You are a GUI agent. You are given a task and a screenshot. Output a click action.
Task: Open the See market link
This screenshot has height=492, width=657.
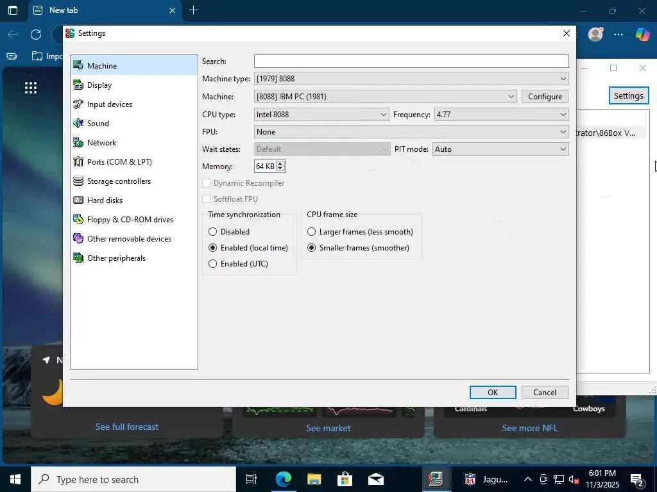pyautogui.click(x=328, y=428)
